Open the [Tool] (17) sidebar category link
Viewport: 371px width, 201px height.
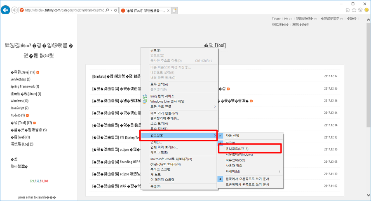(21, 122)
